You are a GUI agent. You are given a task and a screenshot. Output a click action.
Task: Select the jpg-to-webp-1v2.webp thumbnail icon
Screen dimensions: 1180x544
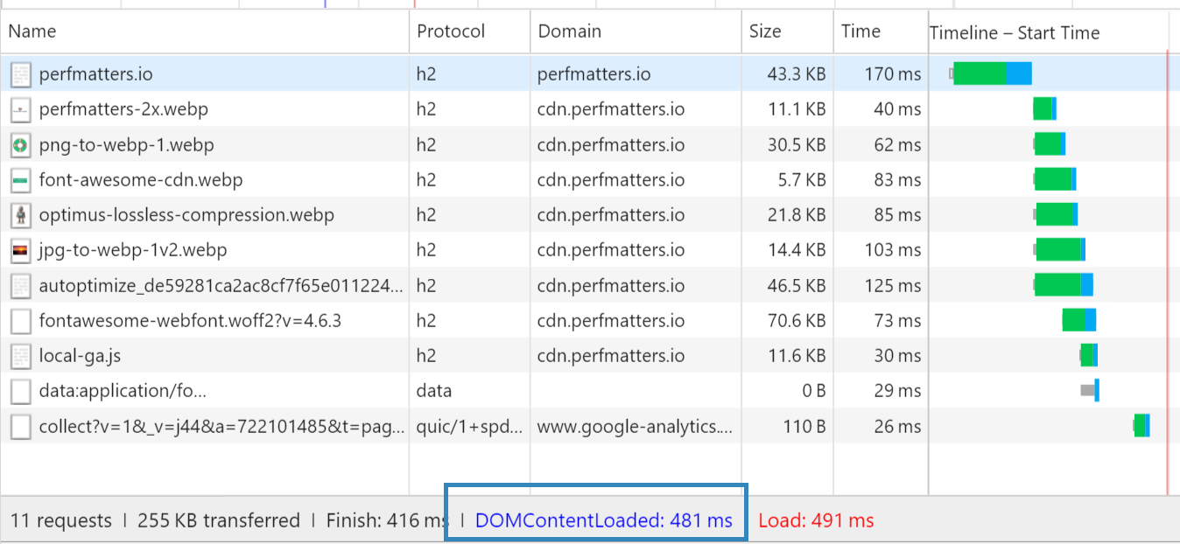click(20, 250)
